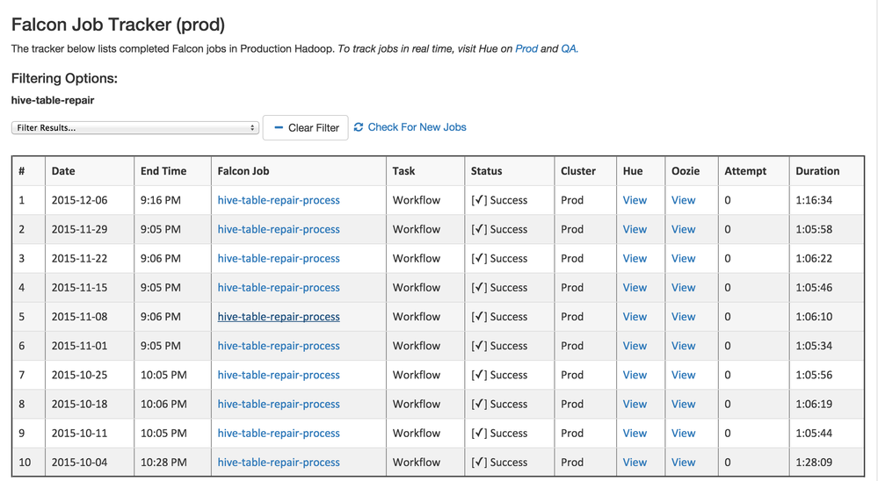Open hive-table-repair-process job dated 2015-11-22
This screenshot has width=878, height=481.
[x=279, y=258]
